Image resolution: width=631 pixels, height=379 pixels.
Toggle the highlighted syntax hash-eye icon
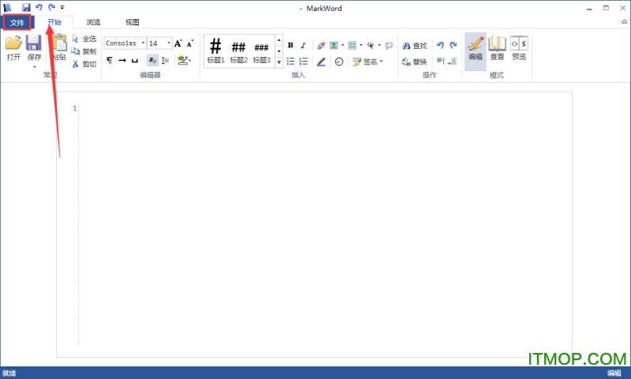(x=152, y=61)
